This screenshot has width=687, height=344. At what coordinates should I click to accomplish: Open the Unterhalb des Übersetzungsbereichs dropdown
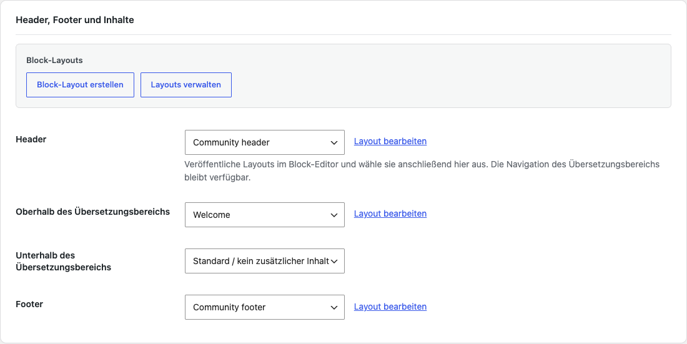click(265, 261)
